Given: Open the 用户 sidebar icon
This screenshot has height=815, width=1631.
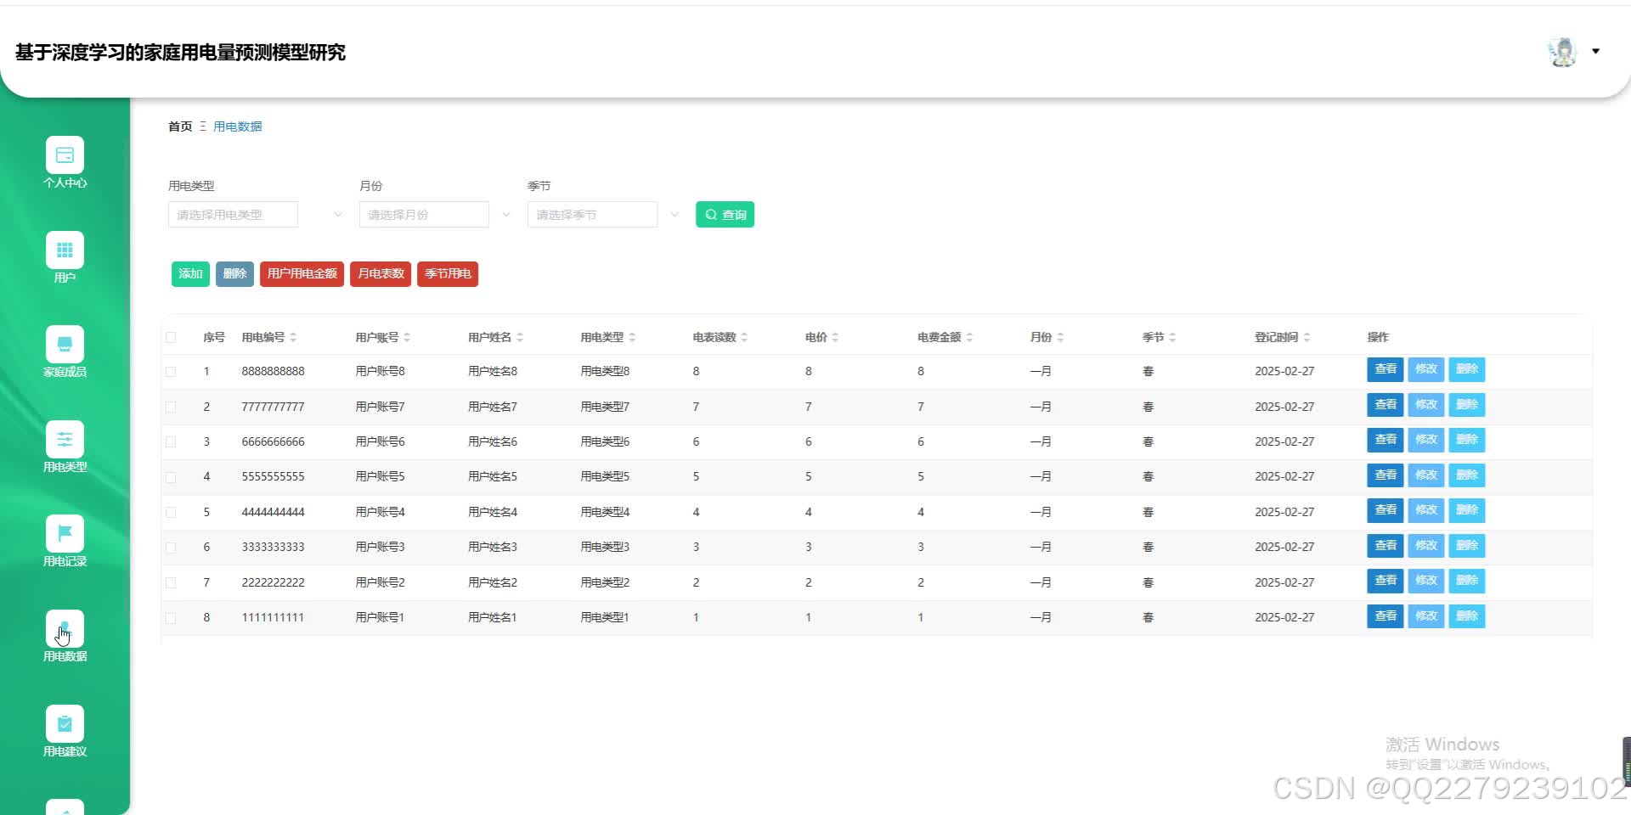Looking at the screenshot, I should coord(65,250).
